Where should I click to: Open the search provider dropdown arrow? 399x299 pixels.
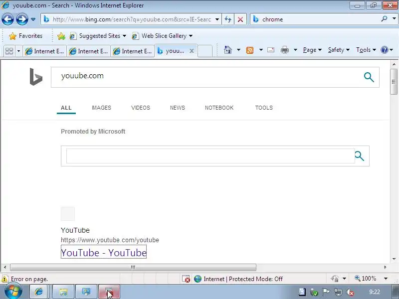click(x=394, y=19)
